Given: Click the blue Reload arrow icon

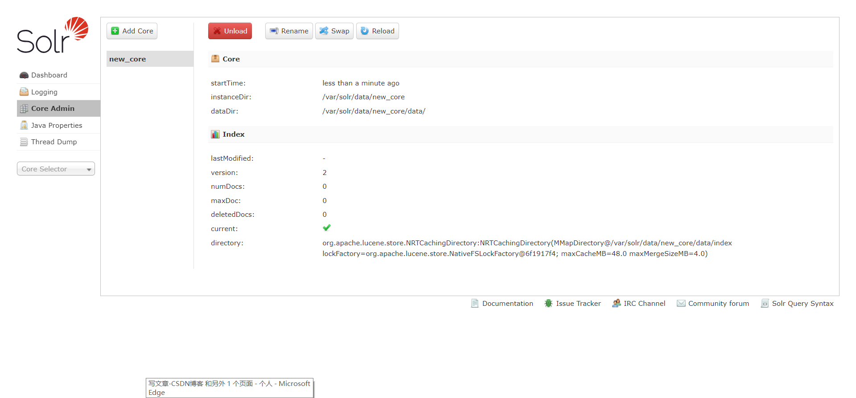Looking at the screenshot, I should pos(365,31).
